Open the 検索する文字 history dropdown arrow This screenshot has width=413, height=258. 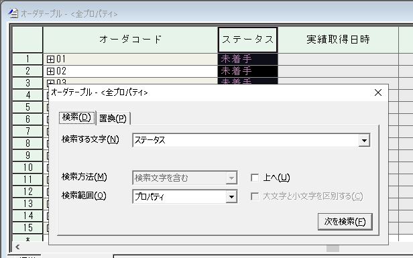coord(364,140)
